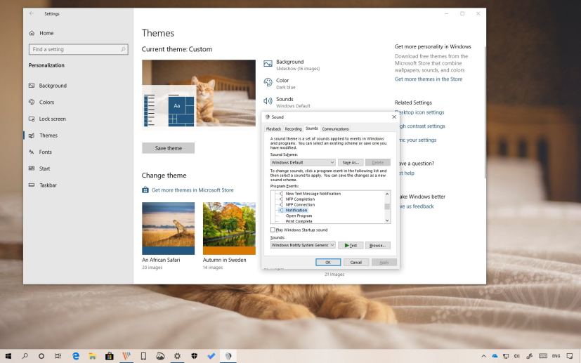Screen dimensions: 581x363
Task: Open the Windows Start menu
Action: click(x=8, y=356)
